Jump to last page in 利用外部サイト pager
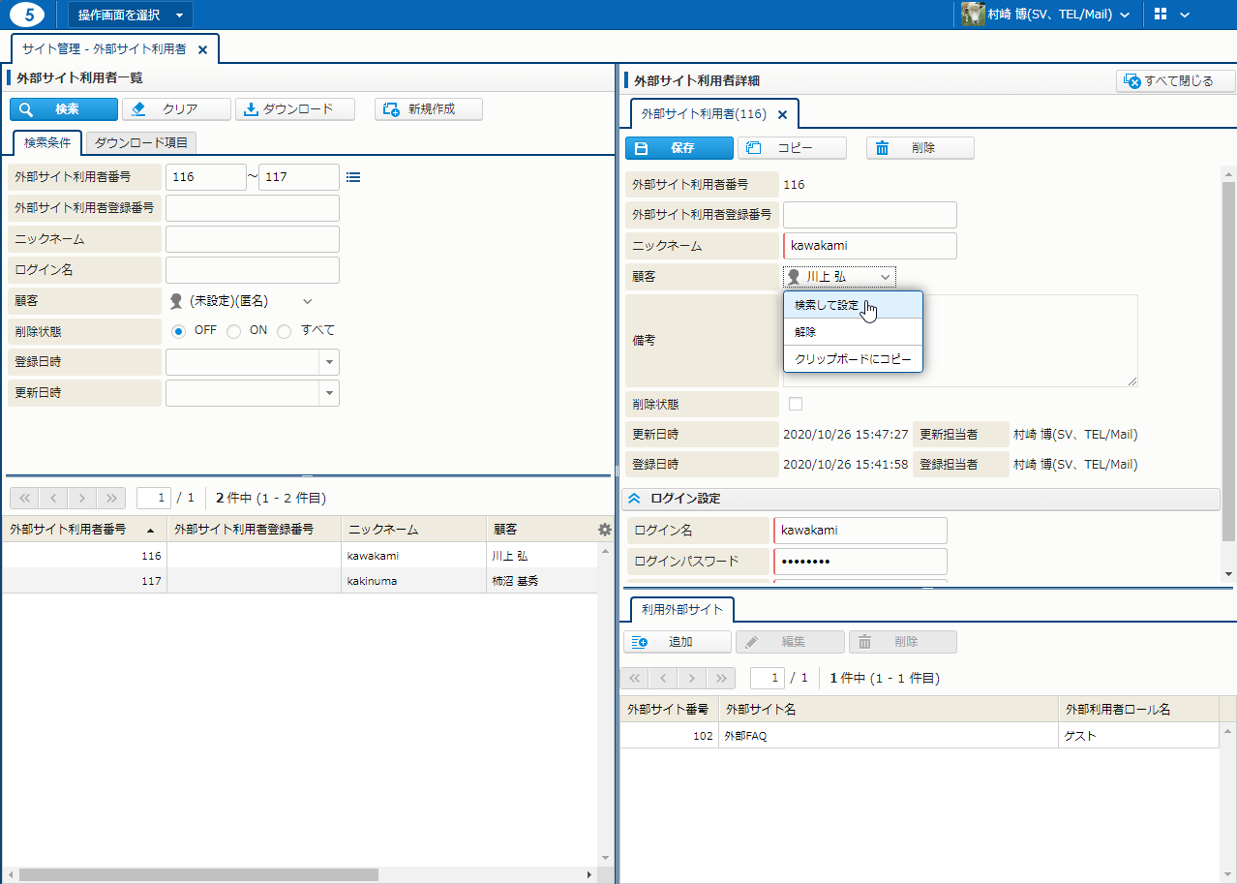 pyautogui.click(x=721, y=678)
